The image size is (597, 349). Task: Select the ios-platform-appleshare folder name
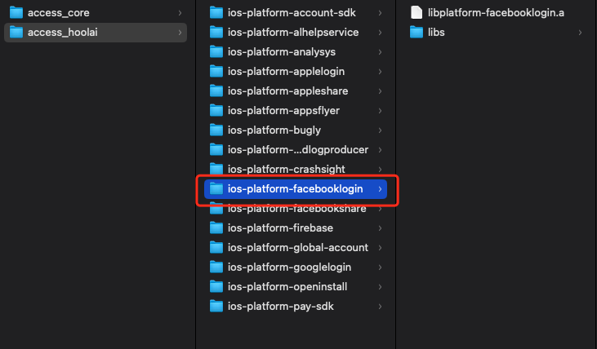[x=287, y=91]
